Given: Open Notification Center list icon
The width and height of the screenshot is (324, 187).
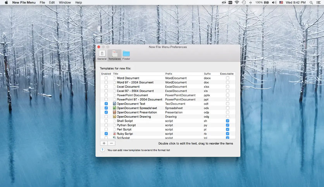Looking at the screenshot, I should pyautogui.click(x=319, y=2).
